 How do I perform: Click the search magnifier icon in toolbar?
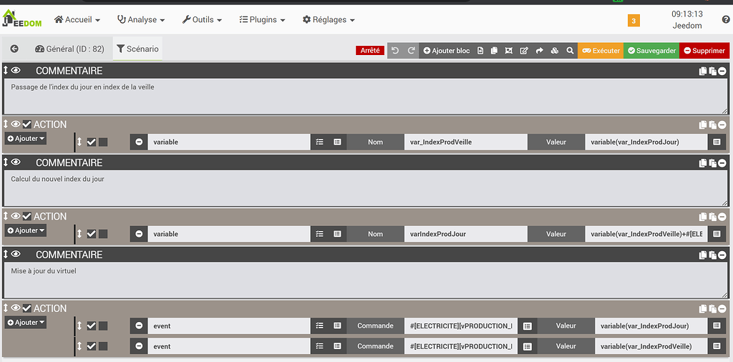click(x=570, y=51)
